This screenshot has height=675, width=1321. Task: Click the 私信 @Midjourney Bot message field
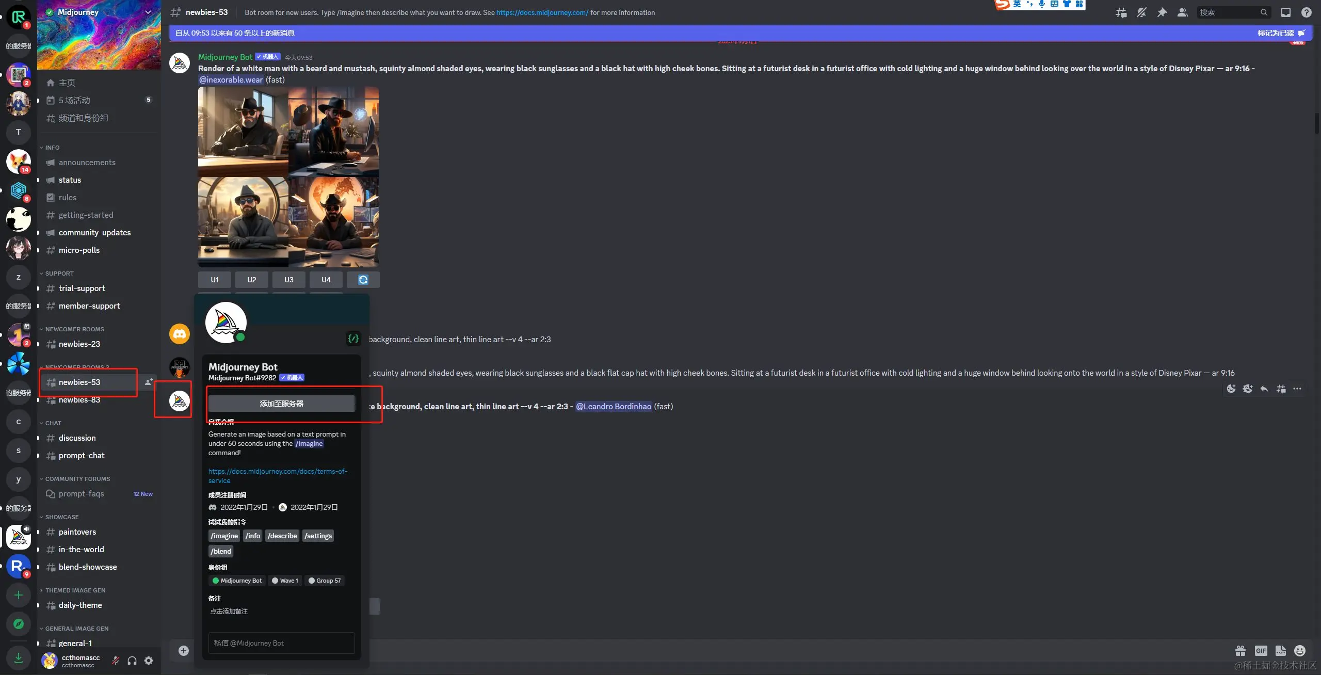pyautogui.click(x=281, y=643)
